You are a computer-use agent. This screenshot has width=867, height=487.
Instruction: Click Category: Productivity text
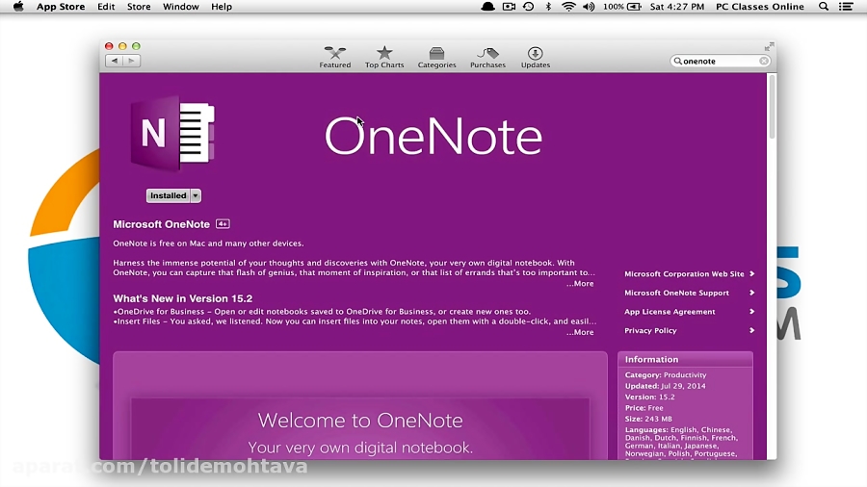point(666,375)
